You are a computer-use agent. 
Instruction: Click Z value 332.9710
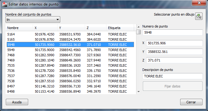[94, 81]
